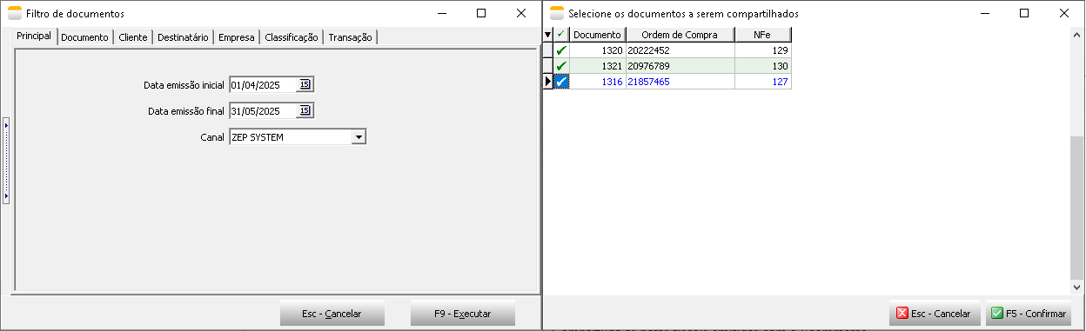The image size is (1086, 331).
Task: Open calendar picker for Data emissão inicial
Action: 305,84
